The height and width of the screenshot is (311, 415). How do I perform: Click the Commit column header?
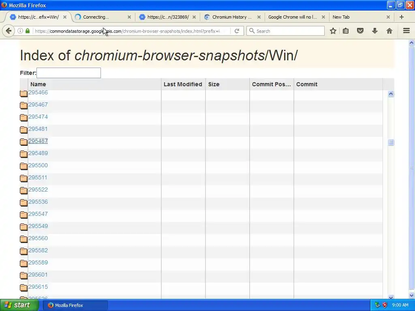[338, 84]
